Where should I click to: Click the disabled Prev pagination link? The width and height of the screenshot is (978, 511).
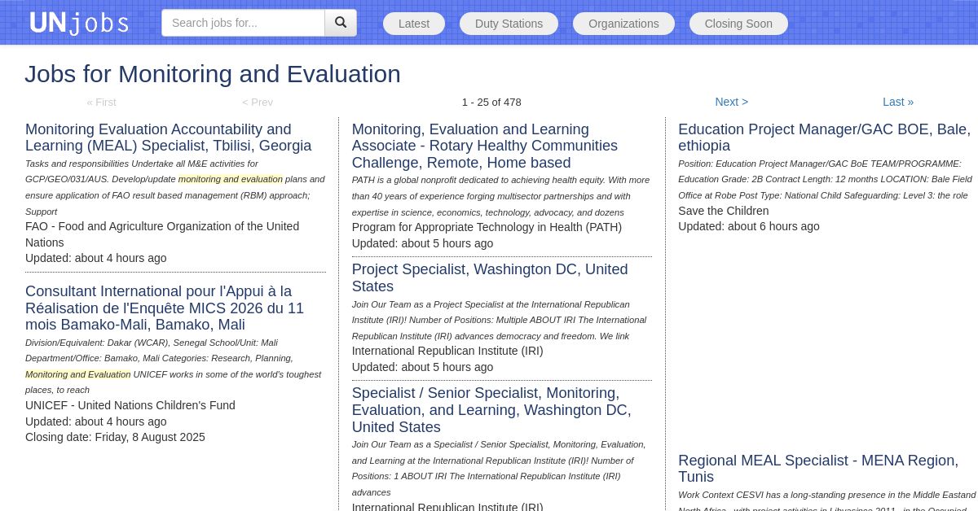pos(258,102)
